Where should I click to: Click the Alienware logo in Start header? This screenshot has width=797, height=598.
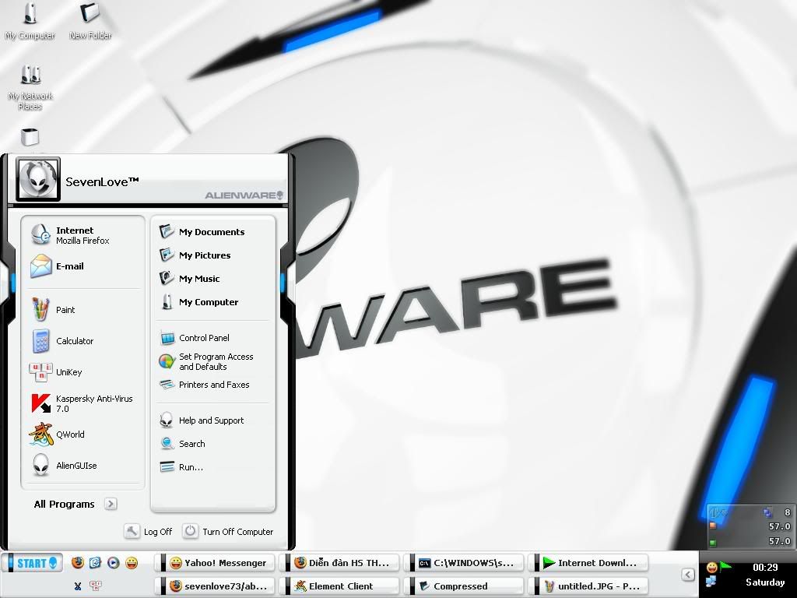point(244,195)
